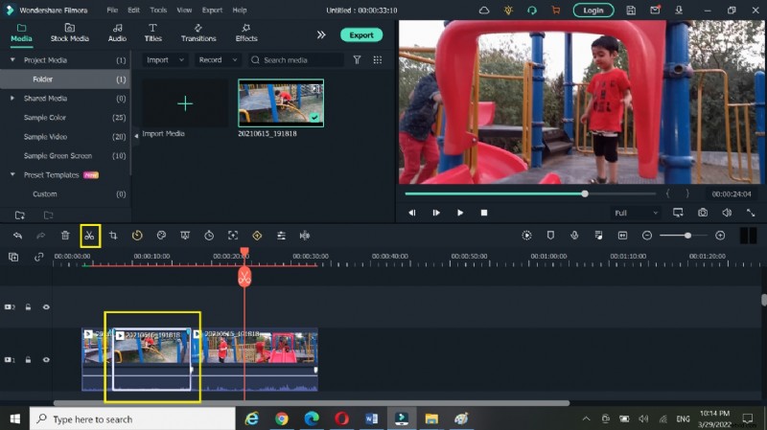
Task: Collapse the media panel with left arrow
Action: pos(136,136)
